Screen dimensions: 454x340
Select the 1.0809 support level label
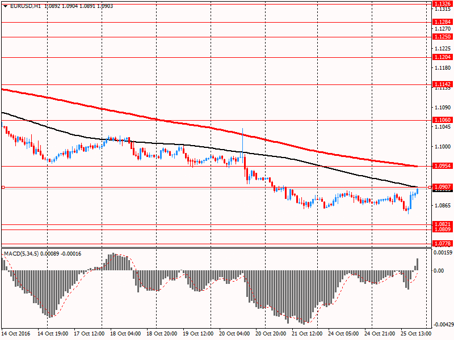point(443,229)
